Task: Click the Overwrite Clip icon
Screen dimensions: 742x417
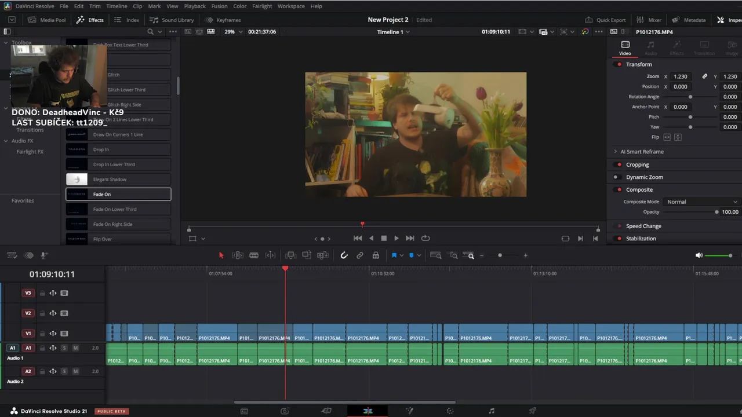Action: pos(307,255)
